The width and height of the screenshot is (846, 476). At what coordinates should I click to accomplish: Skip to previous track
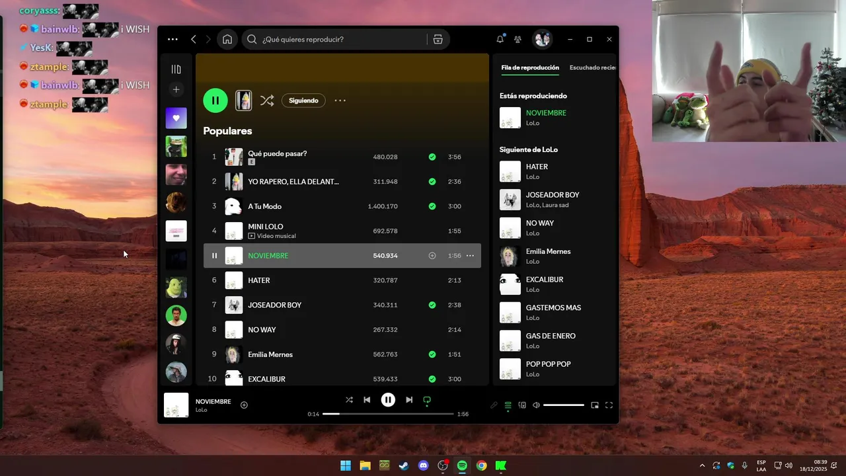tap(367, 400)
